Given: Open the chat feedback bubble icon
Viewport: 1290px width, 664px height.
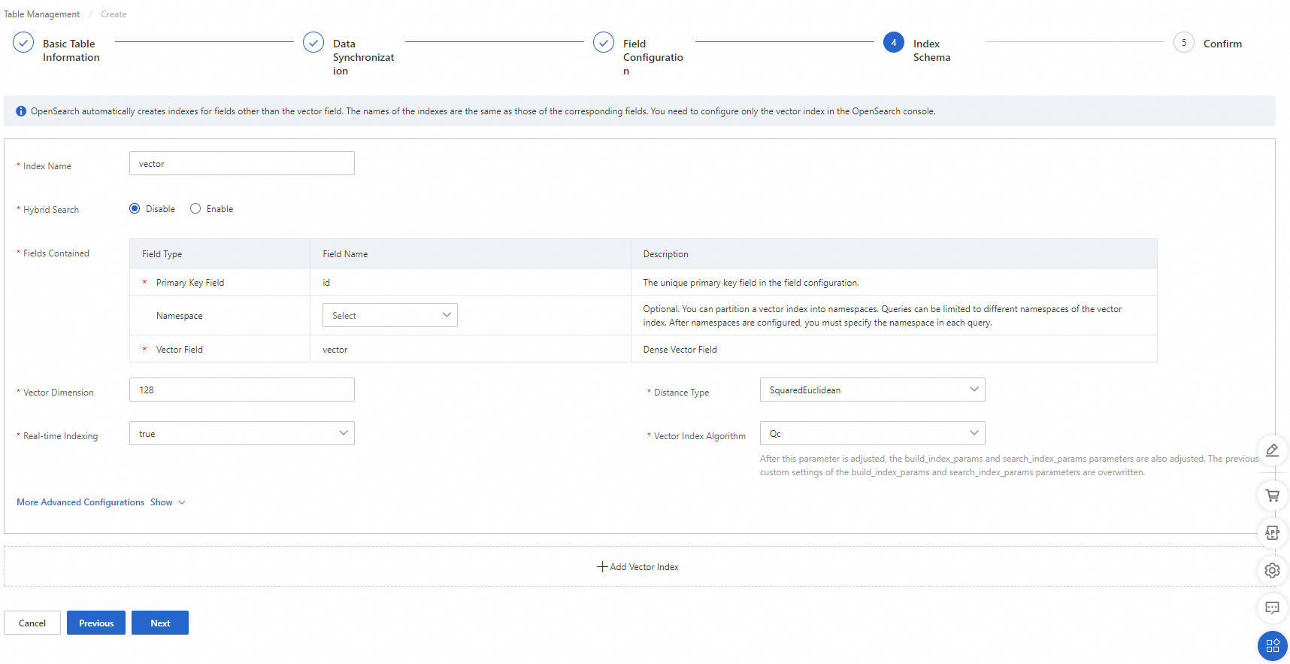Looking at the screenshot, I should [1272, 608].
